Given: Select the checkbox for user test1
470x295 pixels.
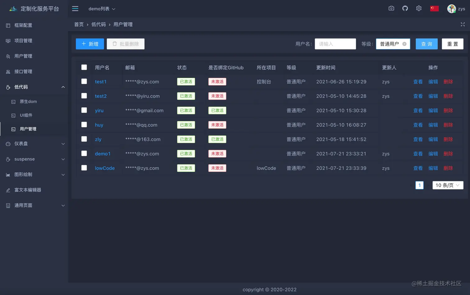Looking at the screenshot, I should (x=84, y=81).
